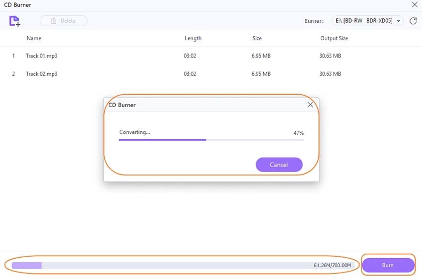Click the disc capacity usage bar
This screenshot has height=277, width=422.
pos(183,266)
